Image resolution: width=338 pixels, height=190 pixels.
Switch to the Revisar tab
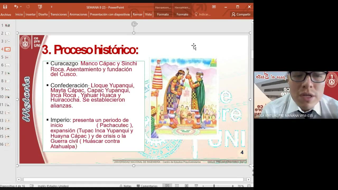click(138, 15)
